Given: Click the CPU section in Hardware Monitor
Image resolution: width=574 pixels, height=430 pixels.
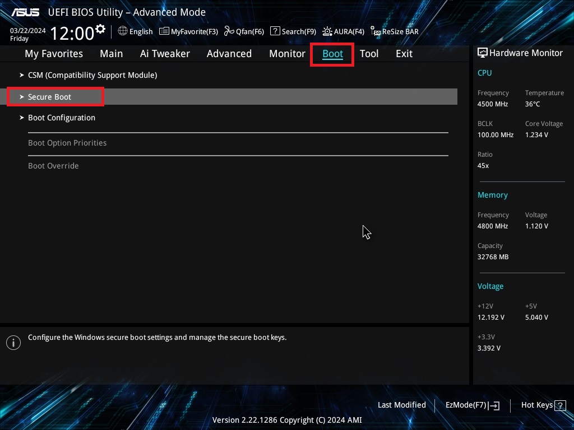Looking at the screenshot, I should 484,72.
